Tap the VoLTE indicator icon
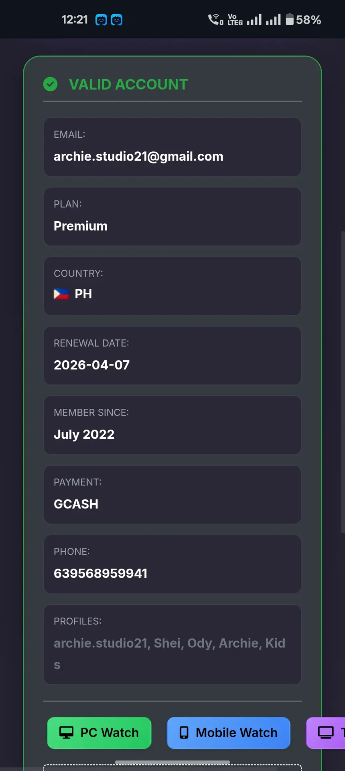Screen dimensions: 345x771 pyautogui.click(x=235, y=19)
